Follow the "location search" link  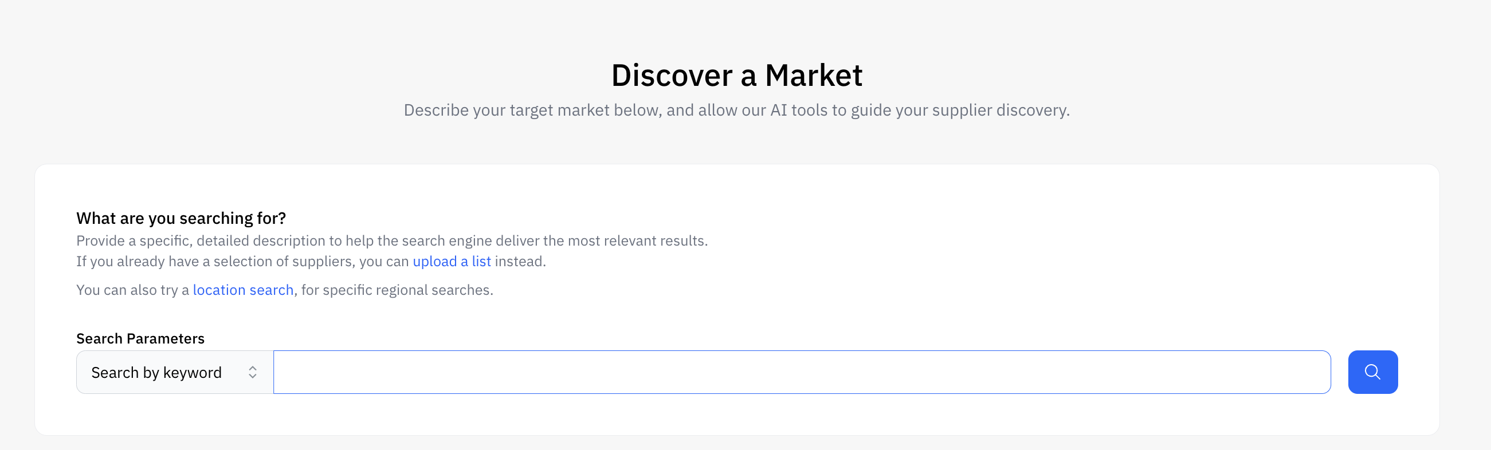click(243, 290)
